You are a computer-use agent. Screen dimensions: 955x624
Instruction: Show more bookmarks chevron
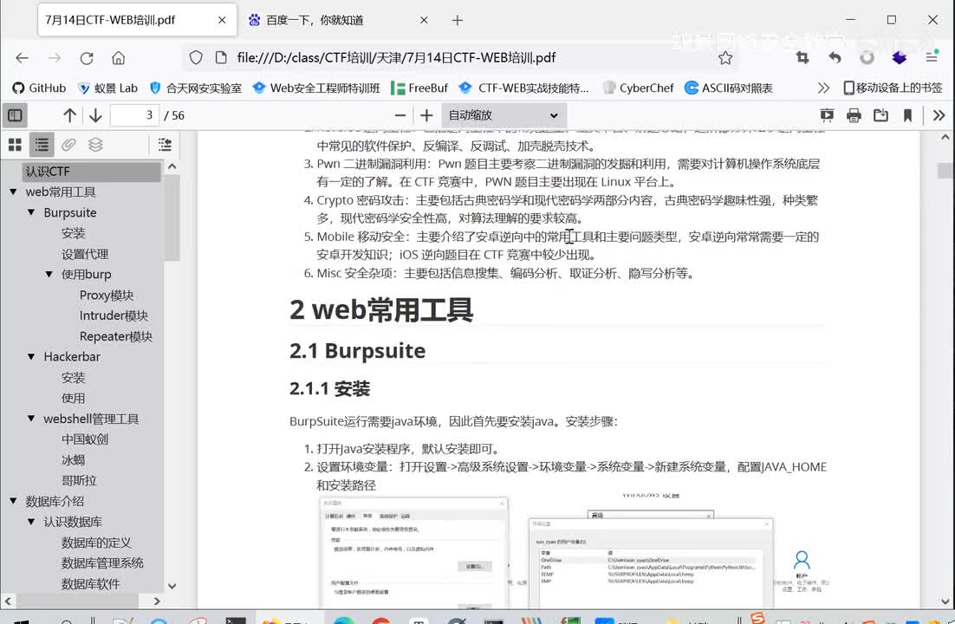coord(823,88)
